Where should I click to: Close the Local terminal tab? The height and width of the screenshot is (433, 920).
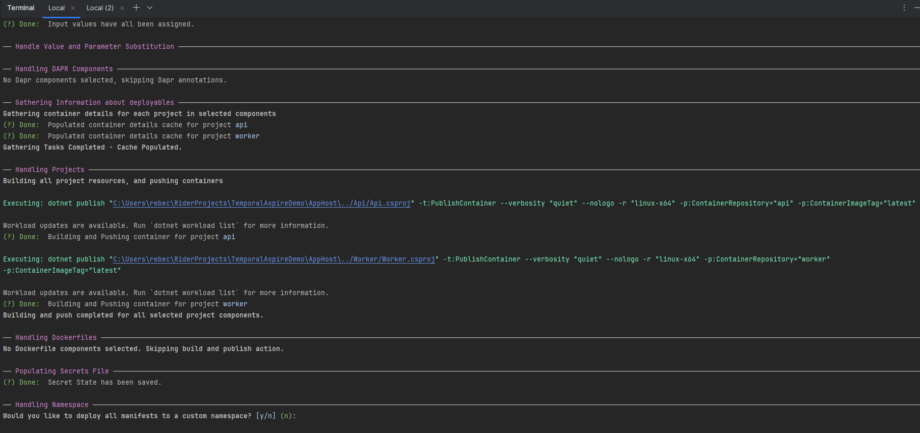(x=73, y=8)
